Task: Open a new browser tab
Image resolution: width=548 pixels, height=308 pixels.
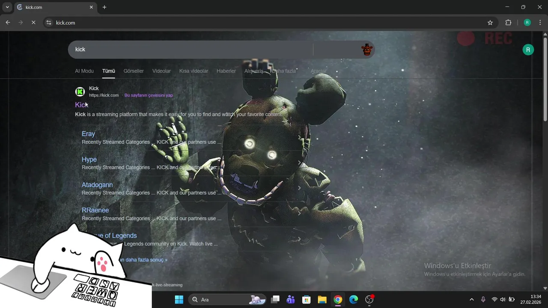Action: pyautogui.click(x=104, y=7)
